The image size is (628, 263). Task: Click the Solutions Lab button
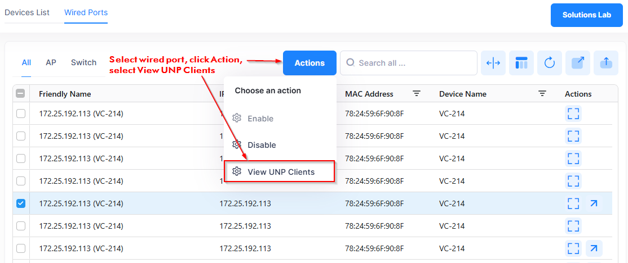pos(586,15)
